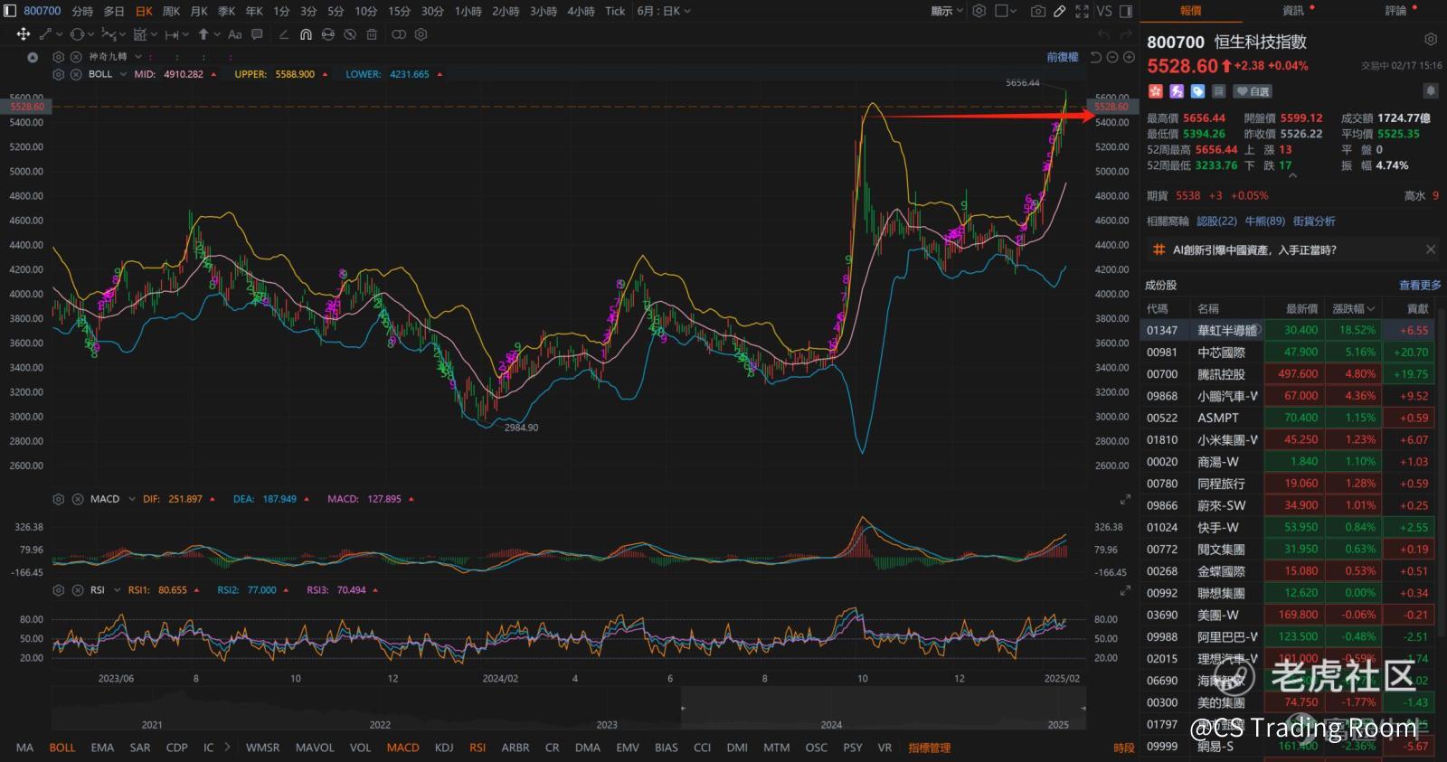Image resolution: width=1447 pixels, height=762 pixels.
Task: Open MACD indicator settings gear
Action: pos(59,499)
